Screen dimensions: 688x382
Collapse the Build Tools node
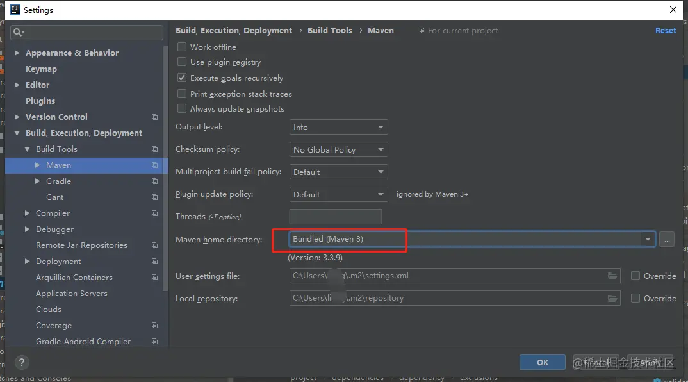(27, 149)
